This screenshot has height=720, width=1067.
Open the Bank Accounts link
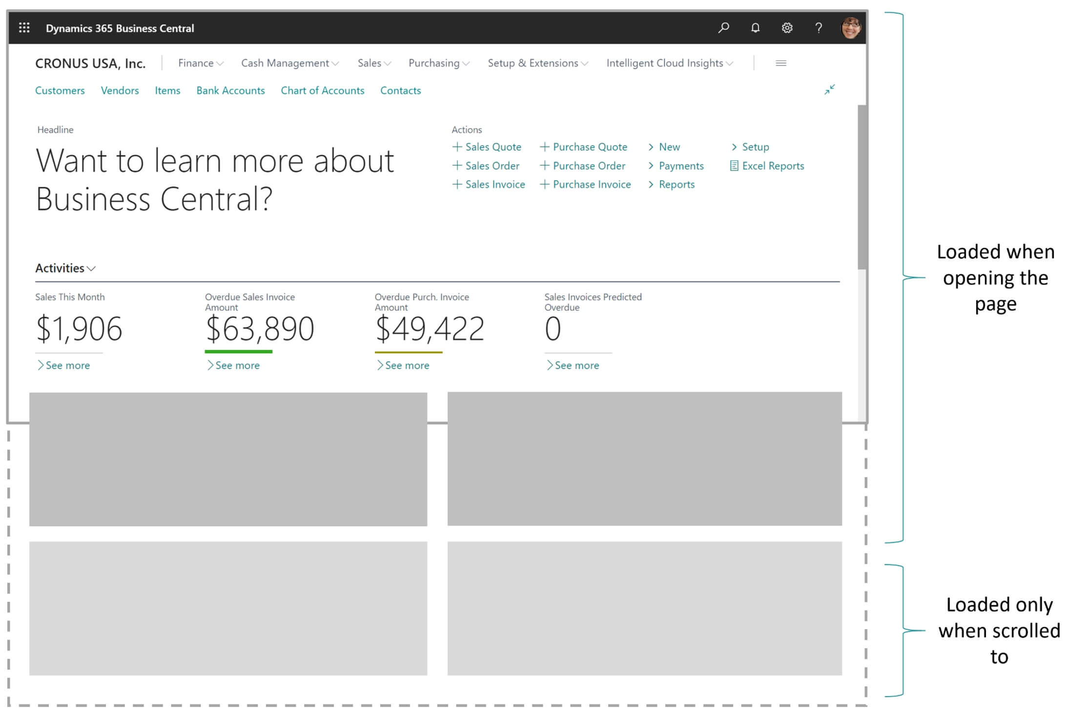pos(230,90)
